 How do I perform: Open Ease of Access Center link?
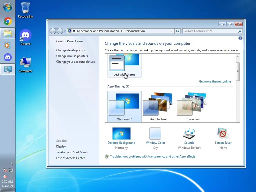tap(70, 158)
